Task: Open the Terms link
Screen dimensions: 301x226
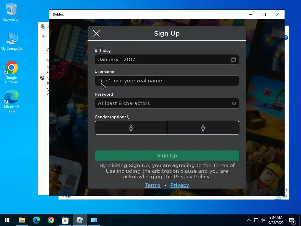Action: (153, 185)
